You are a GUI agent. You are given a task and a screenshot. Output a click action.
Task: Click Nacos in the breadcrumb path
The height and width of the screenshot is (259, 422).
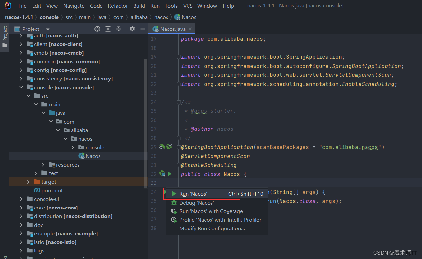point(189,17)
